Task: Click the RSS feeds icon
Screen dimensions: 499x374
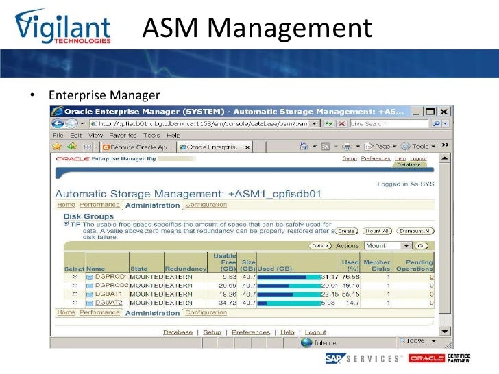Action: [325, 147]
